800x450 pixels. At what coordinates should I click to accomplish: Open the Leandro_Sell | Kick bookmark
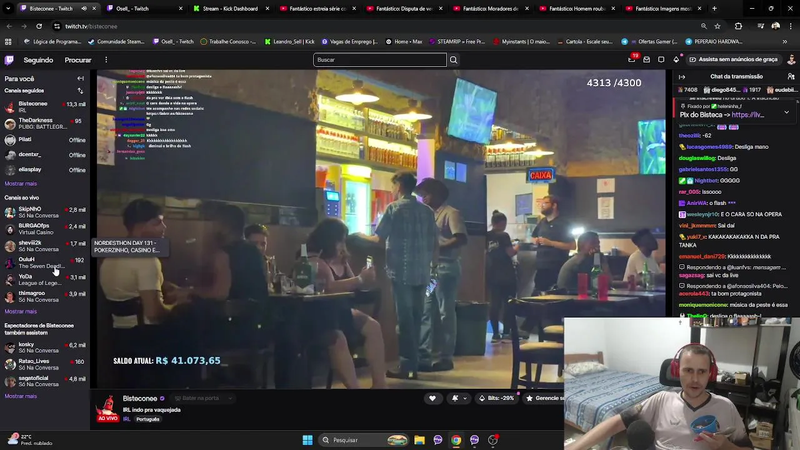tap(289, 42)
